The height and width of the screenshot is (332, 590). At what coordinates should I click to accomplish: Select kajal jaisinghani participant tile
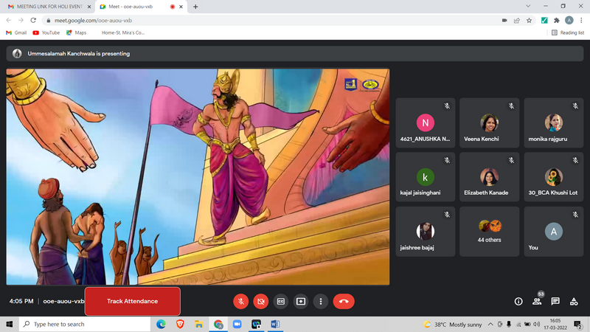click(x=426, y=177)
